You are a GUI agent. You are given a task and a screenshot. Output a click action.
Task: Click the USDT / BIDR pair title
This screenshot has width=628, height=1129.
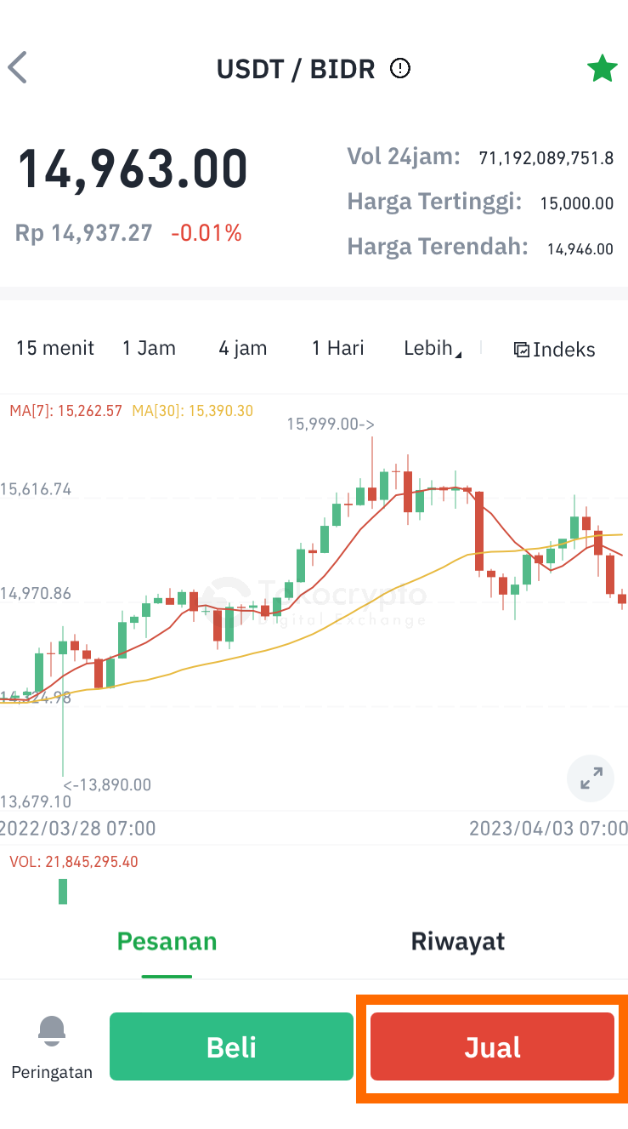(296, 68)
